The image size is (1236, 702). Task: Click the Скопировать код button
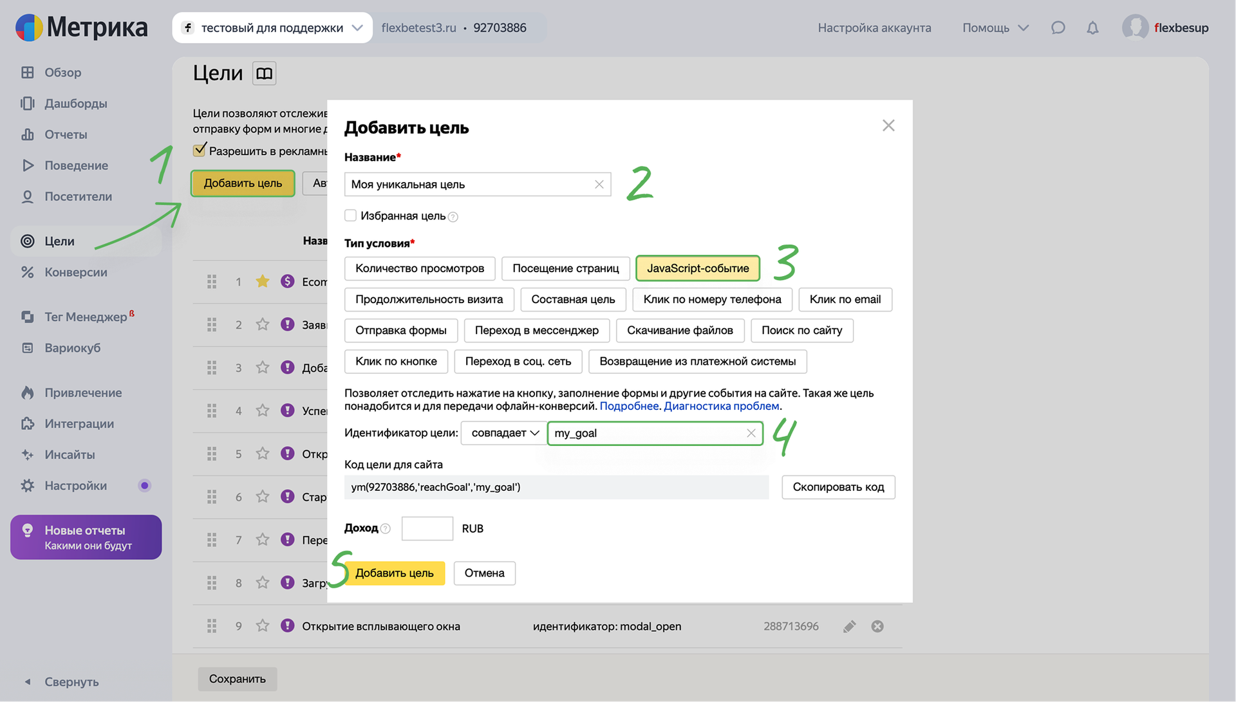[x=838, y=487]
